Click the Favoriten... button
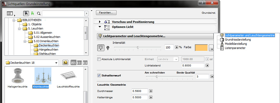Image resolution: width=280 pixels, height=103 pixels. (x=106, y=13)
